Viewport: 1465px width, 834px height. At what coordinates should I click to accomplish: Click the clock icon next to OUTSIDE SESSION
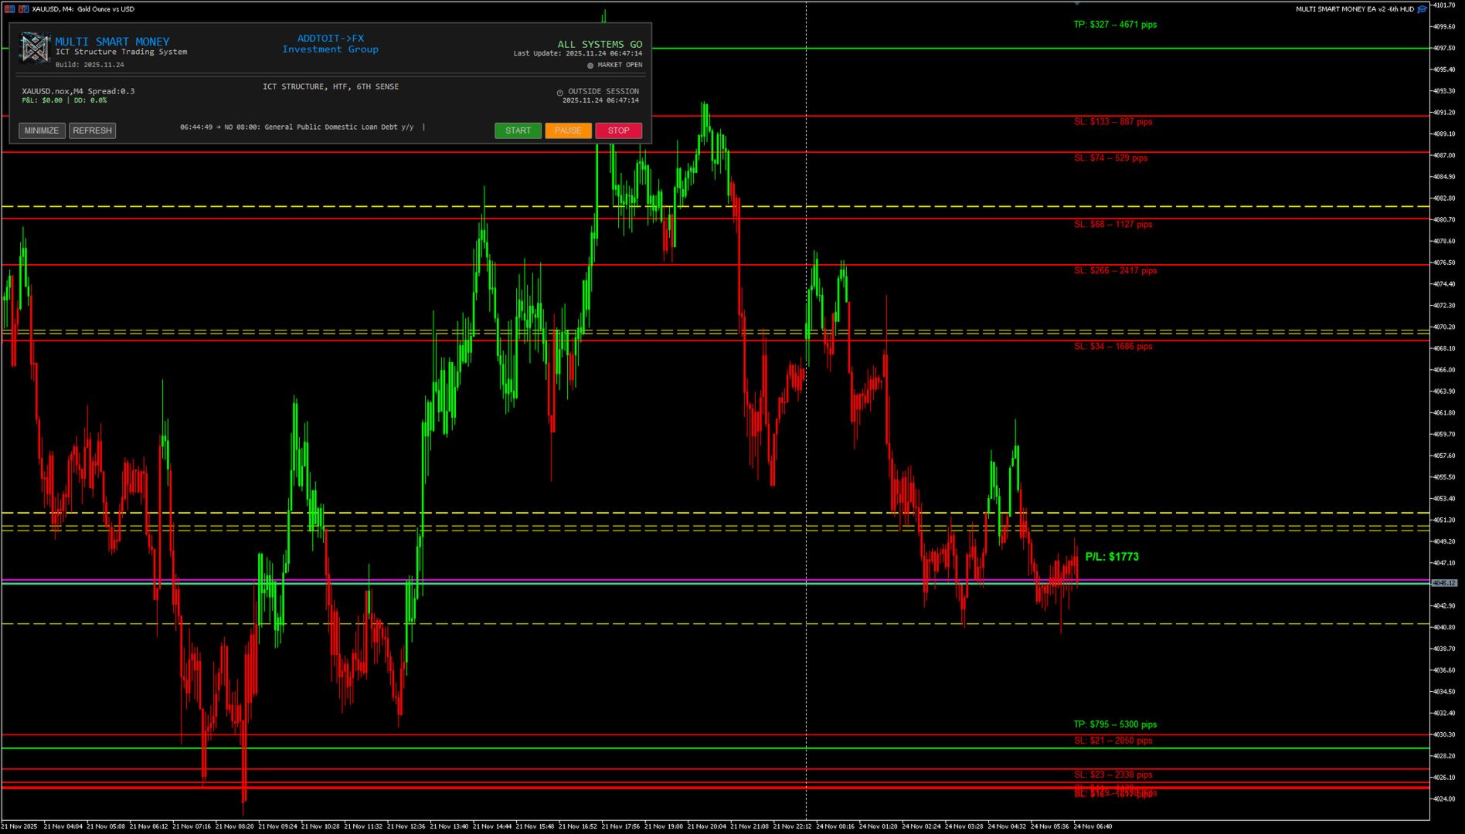click(x=560, y=93)
